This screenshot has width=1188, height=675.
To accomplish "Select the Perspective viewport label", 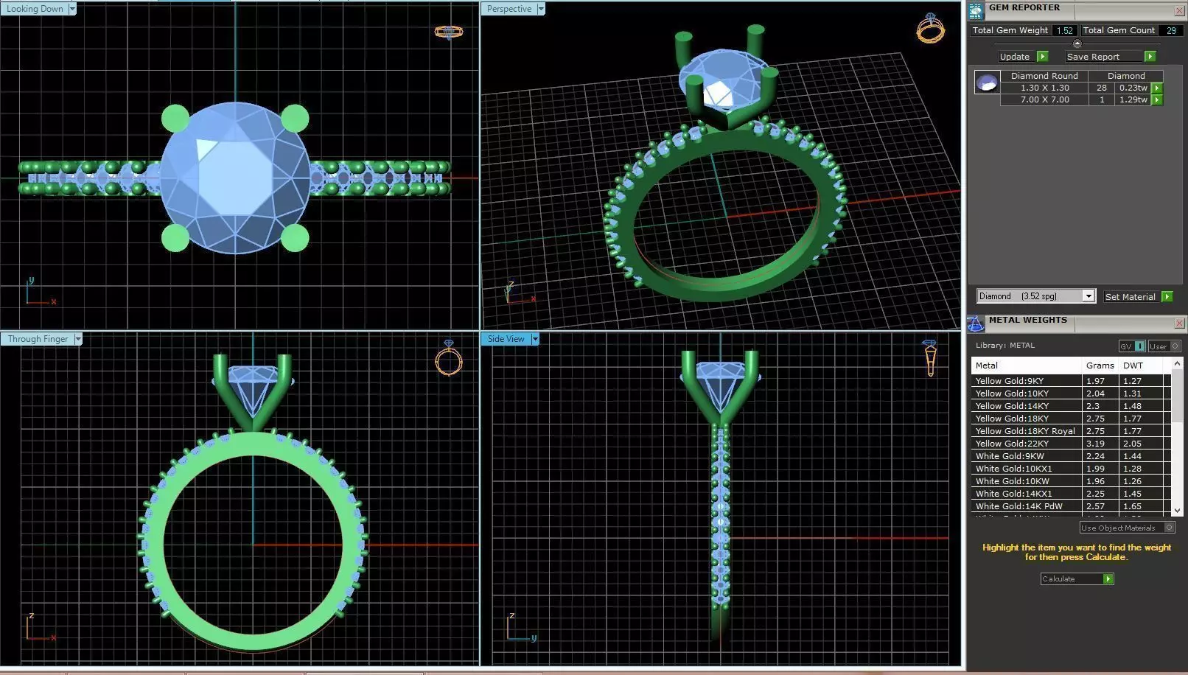I will pos(509,9).
